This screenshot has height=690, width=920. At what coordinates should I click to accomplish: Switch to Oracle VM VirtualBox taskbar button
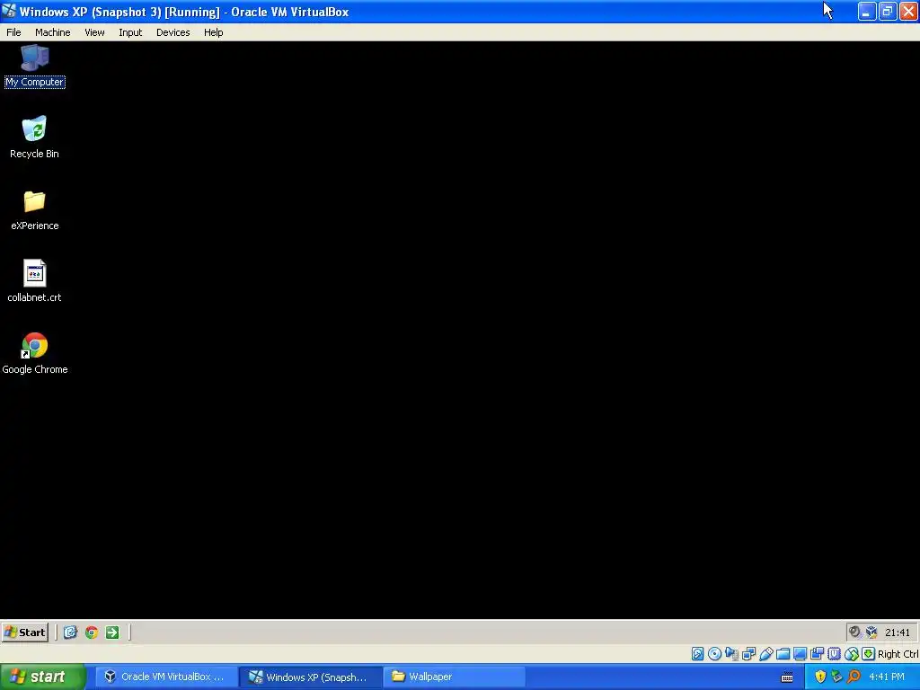[165, 677]
